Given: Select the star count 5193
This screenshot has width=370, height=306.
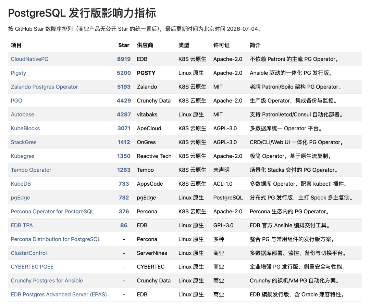Looking at the screenshot, I should click(124, 87).
